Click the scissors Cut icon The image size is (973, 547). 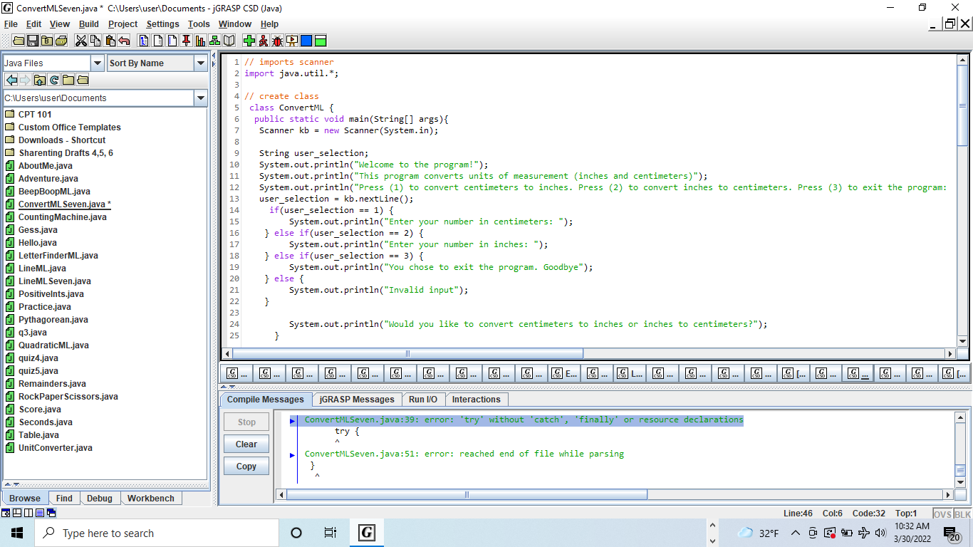pyautogui.click(x=81, y=41)
